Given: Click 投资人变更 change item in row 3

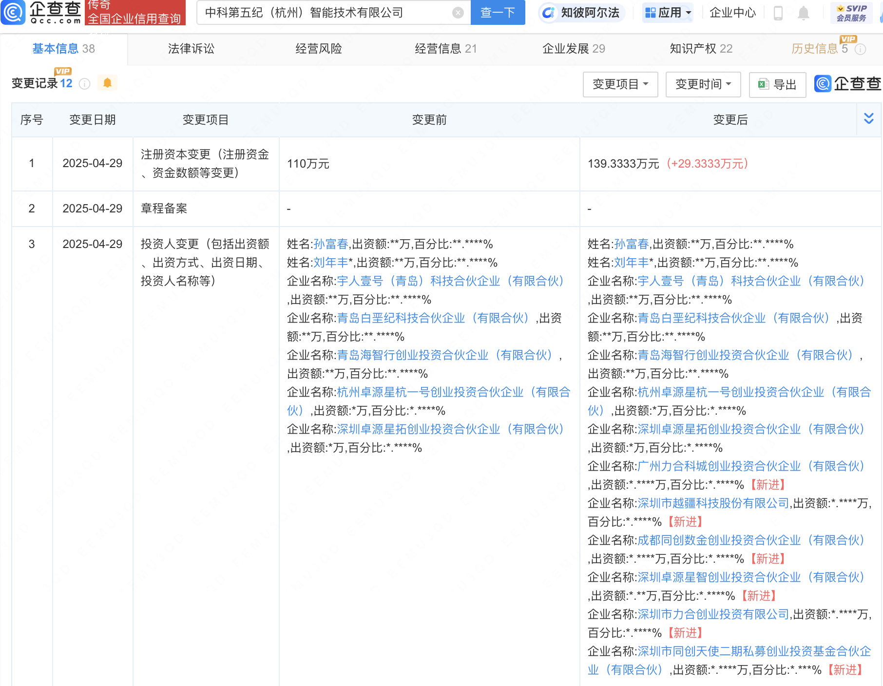Looking at the screenshot, I should (x=205, y=263).
